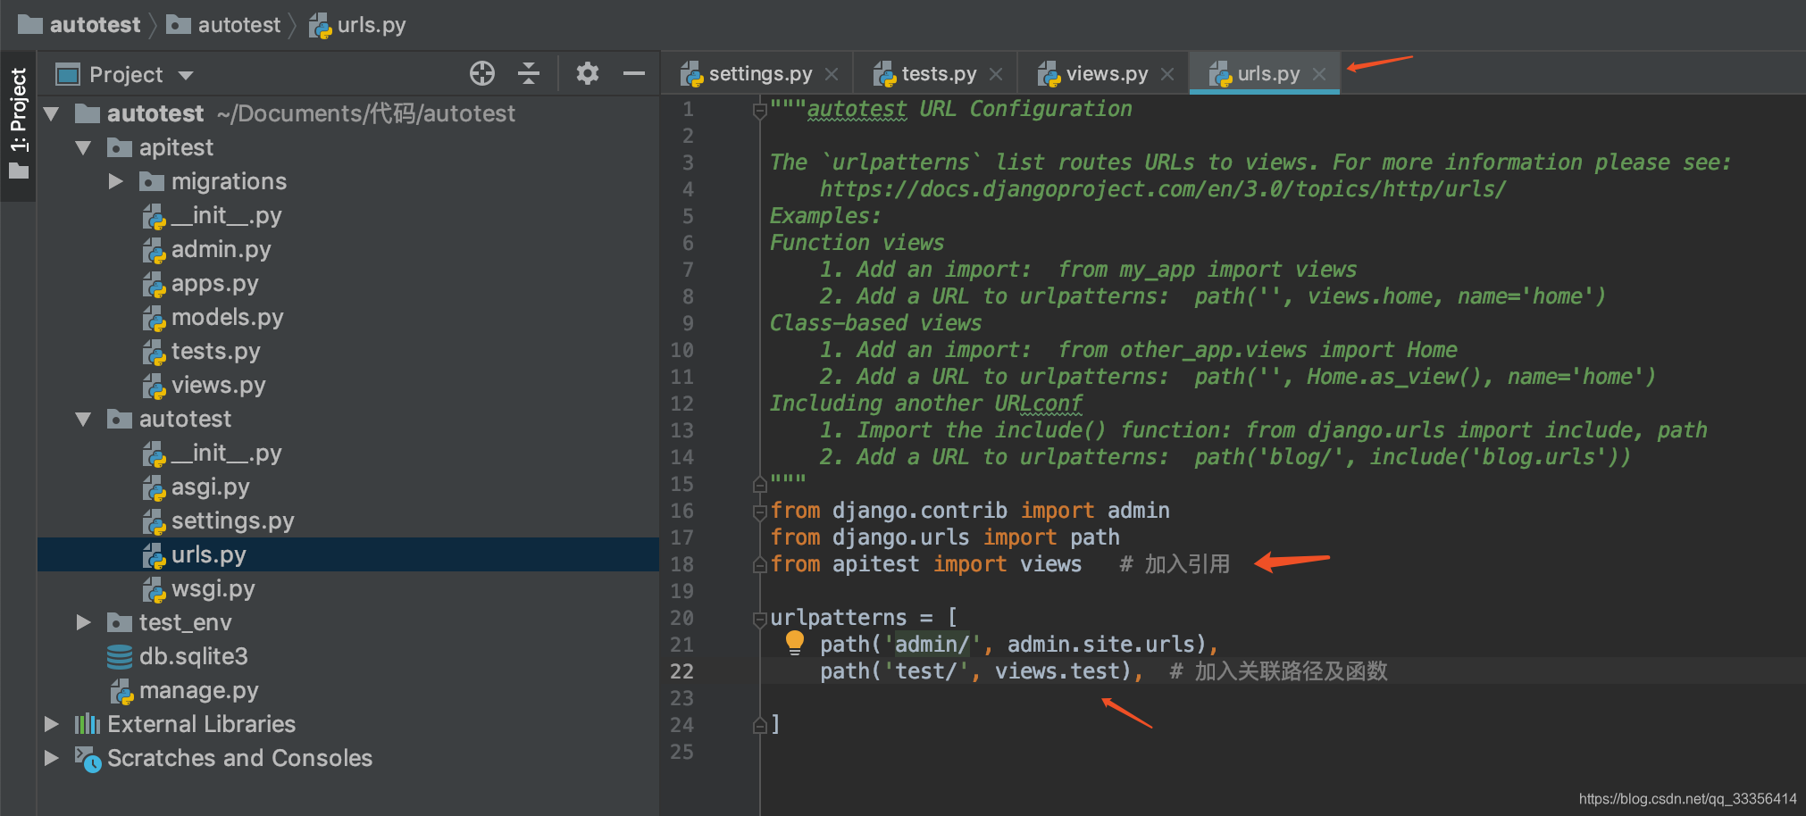This screenshot has width=1806, height=816.
Task: Select apps.py in the project tree
Action: point(214,283)
